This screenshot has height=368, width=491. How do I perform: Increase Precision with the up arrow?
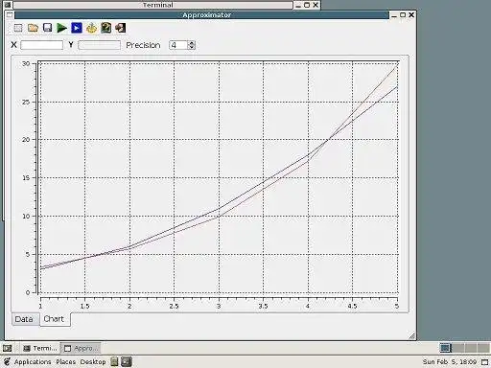(192, 43)
